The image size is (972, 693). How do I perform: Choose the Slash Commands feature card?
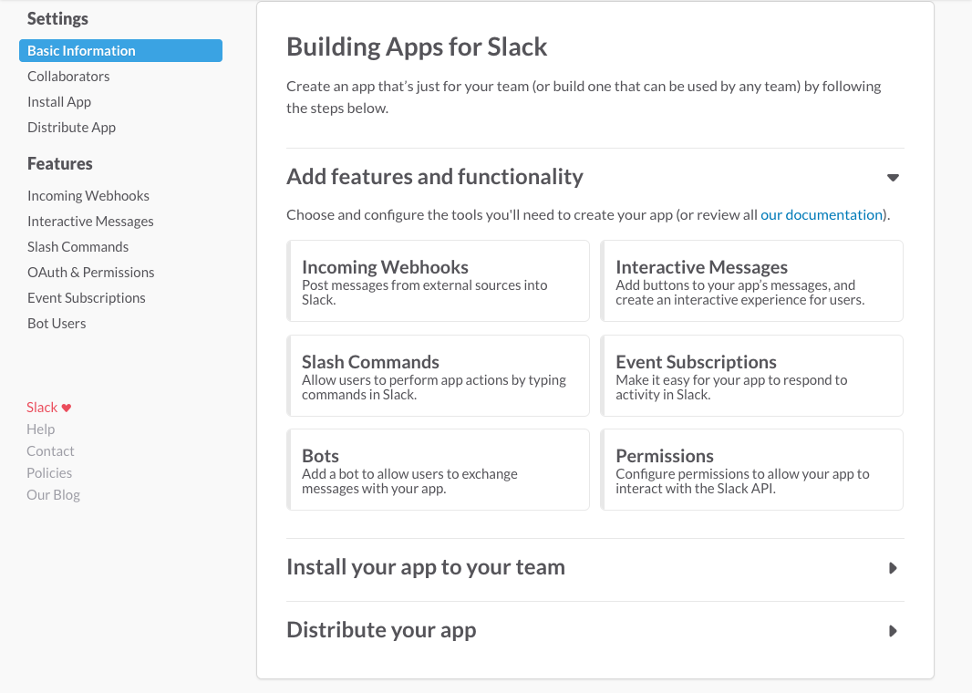click(x=439, y=376)
